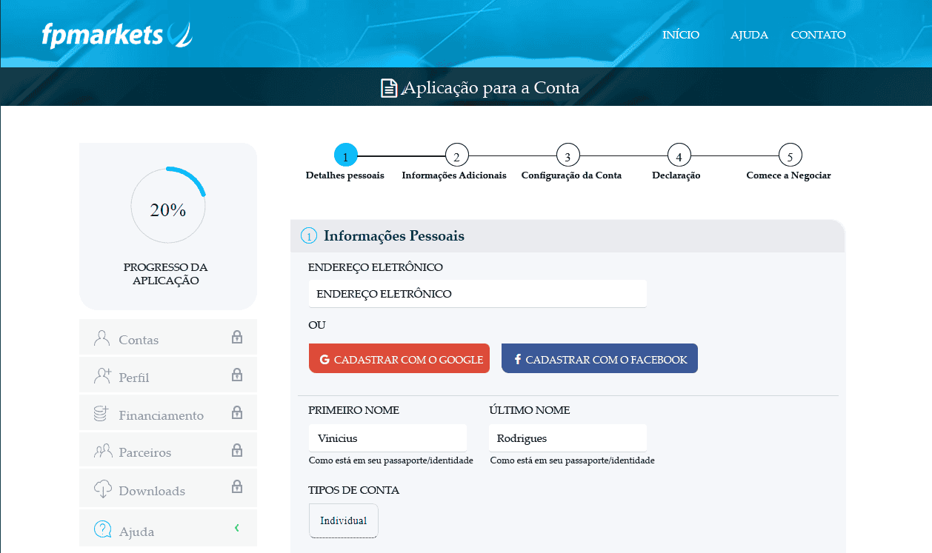Viewport: 932px width, 553px height.
Task: Open step 4 Declaração in the progress stepper
Action: tap(678, 155)
